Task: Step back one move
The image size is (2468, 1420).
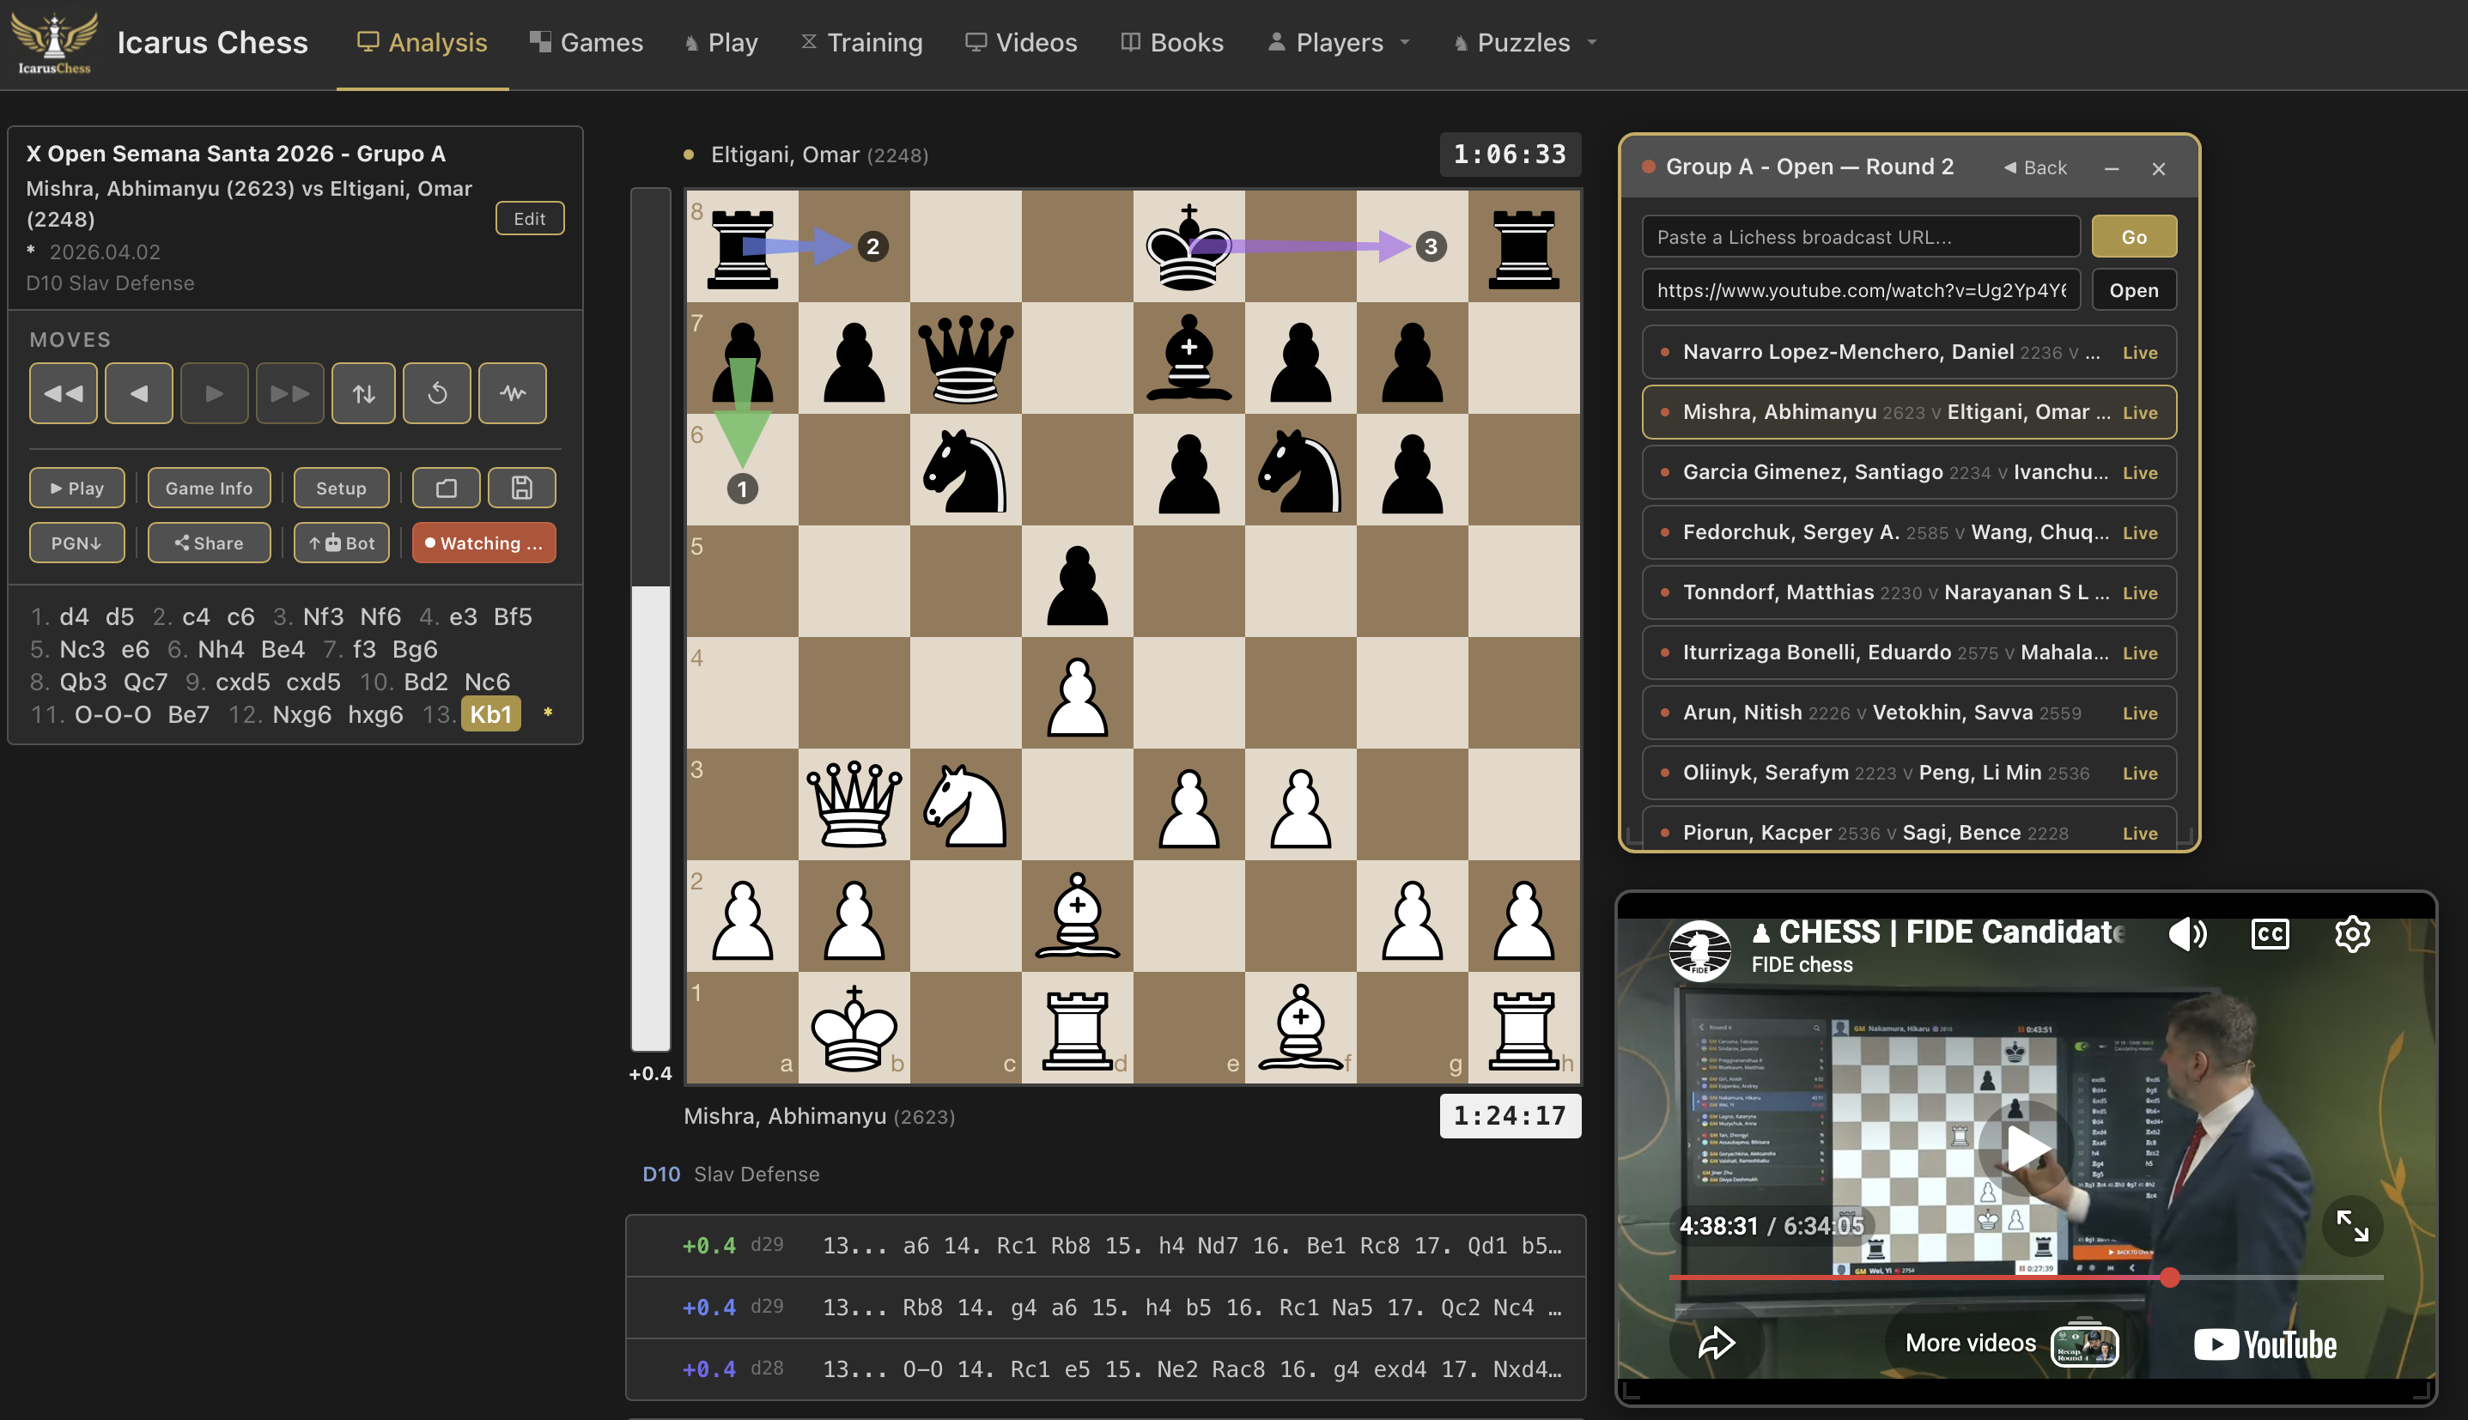Action: coord(138,393)
